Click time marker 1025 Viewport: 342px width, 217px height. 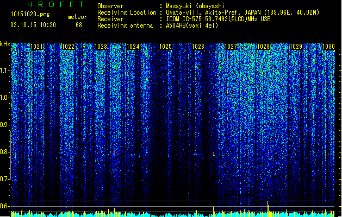[x=165, y=47]
